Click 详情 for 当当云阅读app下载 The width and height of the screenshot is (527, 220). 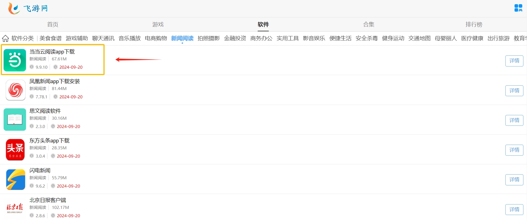click(514, 61)
